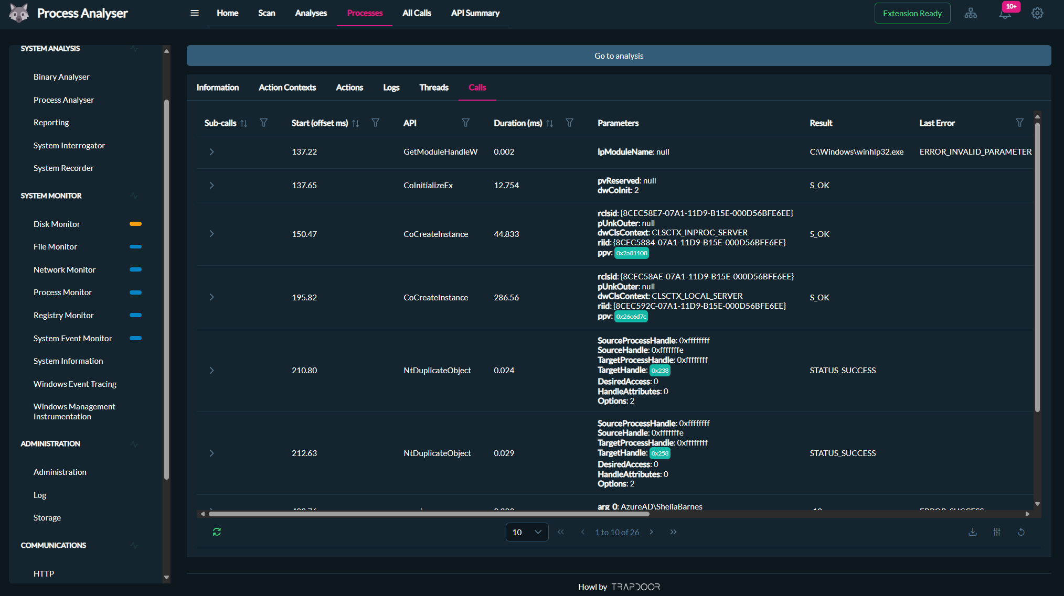Open the column configuration icon

(997, 532)
